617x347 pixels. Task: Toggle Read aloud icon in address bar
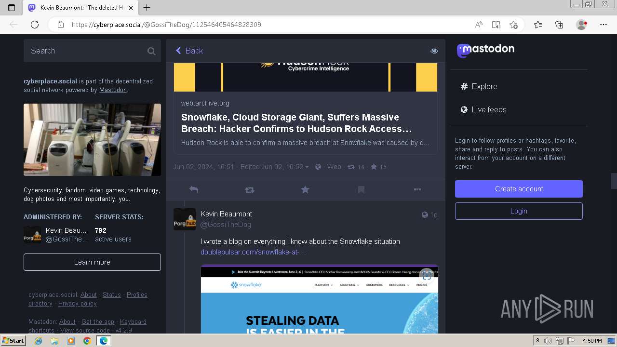[479, 25]
